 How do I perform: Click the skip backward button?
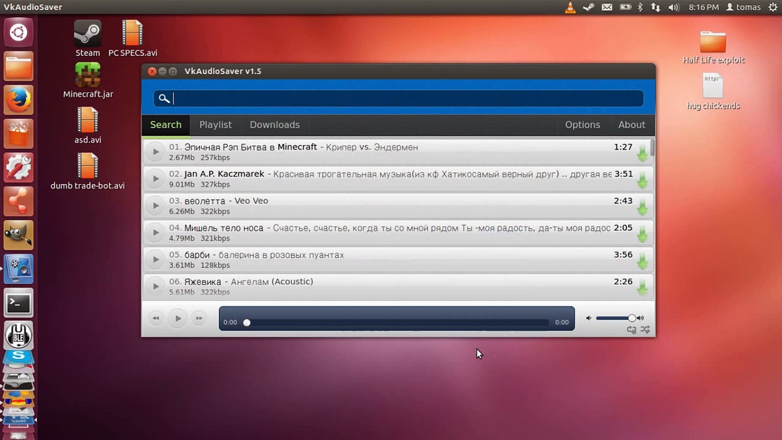156,318
